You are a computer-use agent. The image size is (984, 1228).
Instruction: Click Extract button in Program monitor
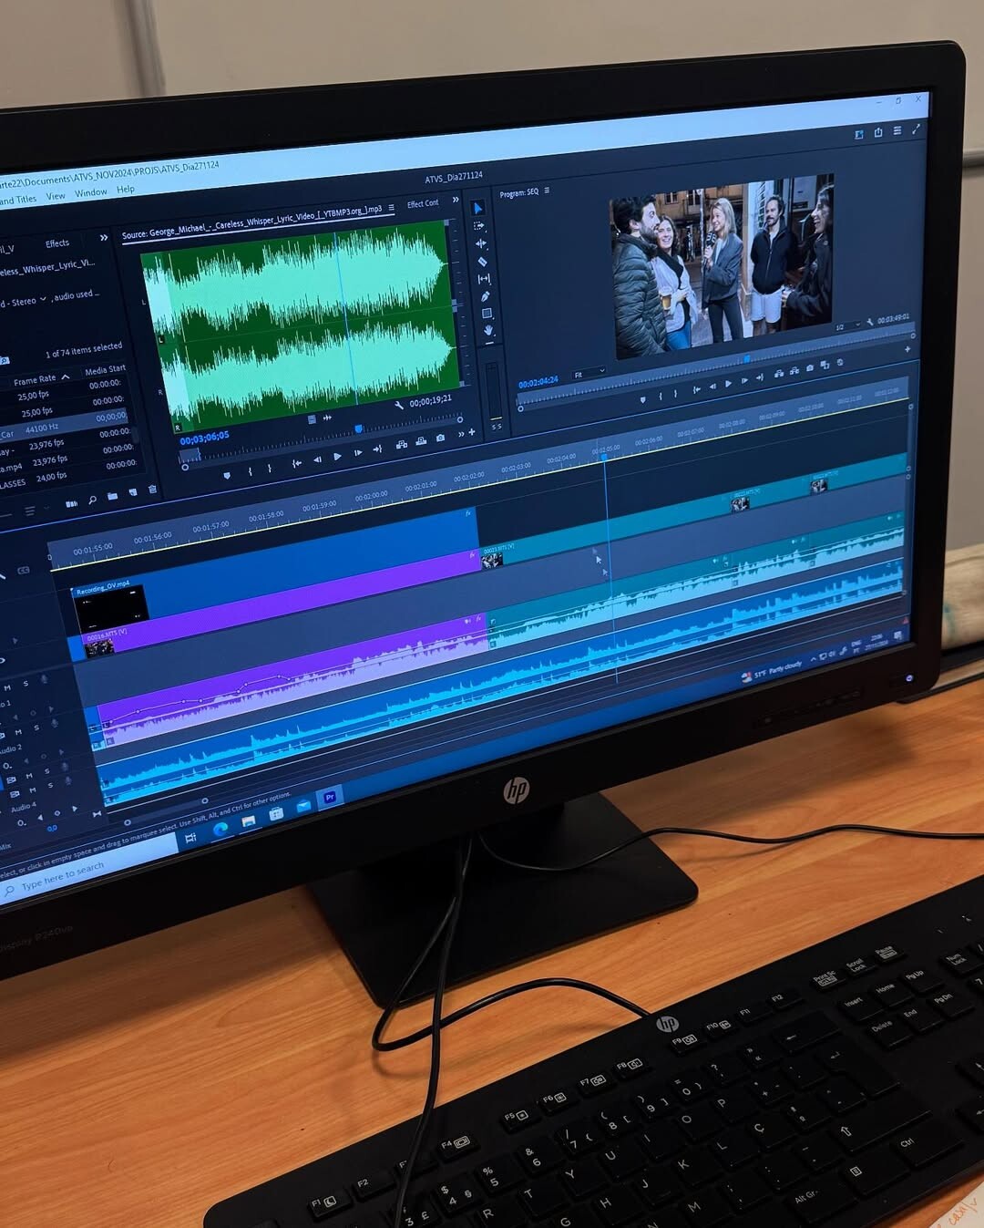pyautogui.click(x=794, y=371)
